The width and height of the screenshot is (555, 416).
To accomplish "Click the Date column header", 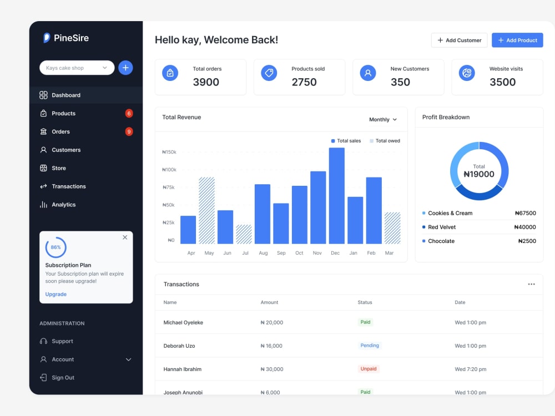I will 460,302.
